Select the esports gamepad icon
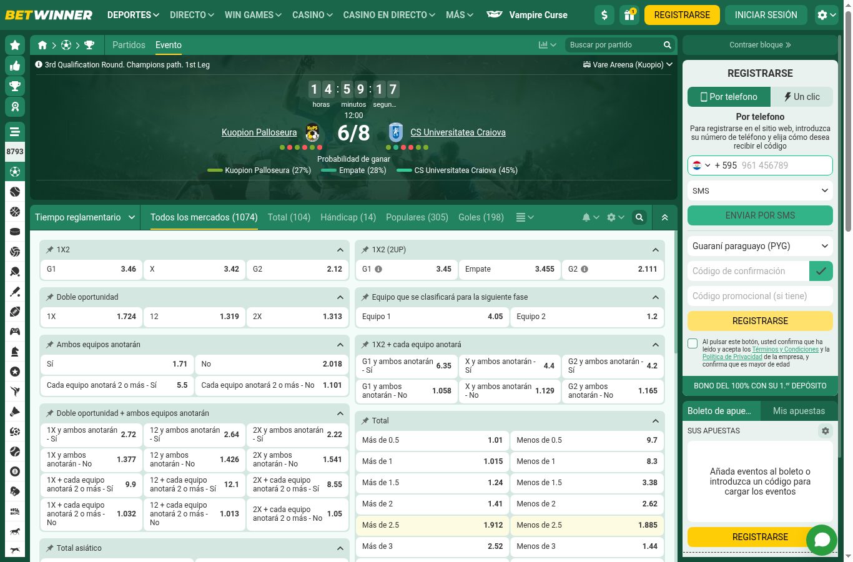 point(15,332)
